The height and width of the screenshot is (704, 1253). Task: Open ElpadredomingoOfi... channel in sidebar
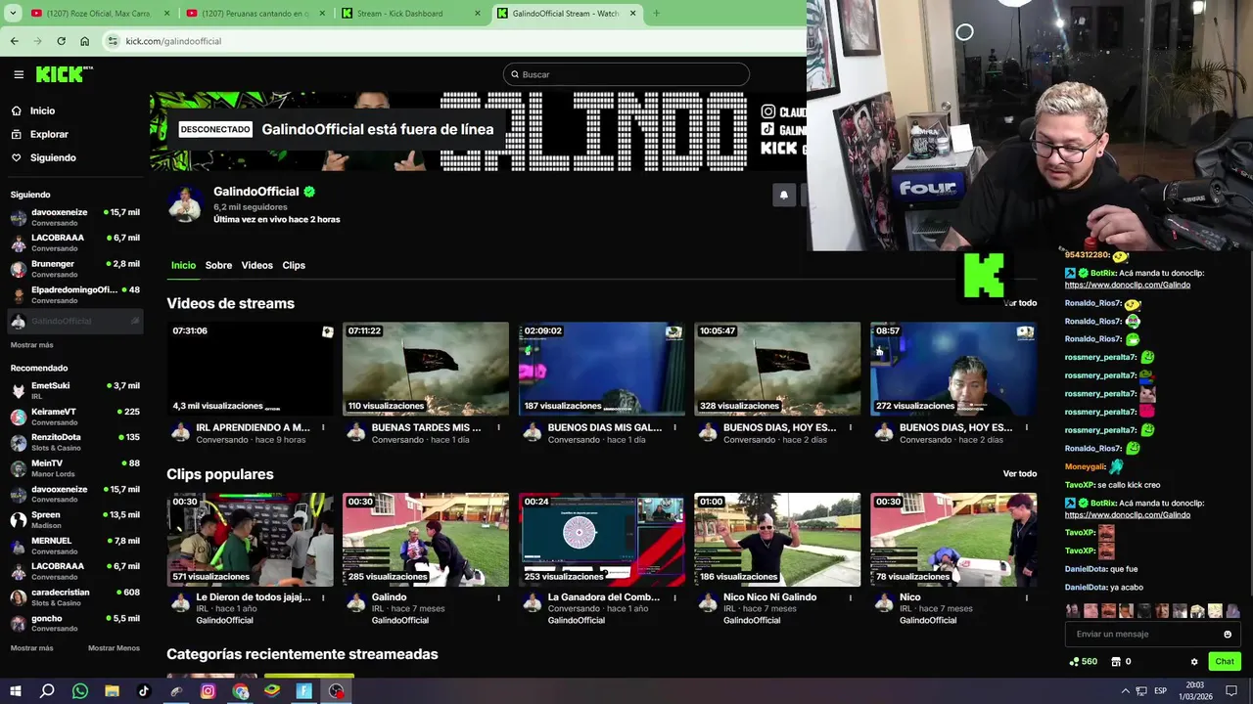(x=75, y=294)
